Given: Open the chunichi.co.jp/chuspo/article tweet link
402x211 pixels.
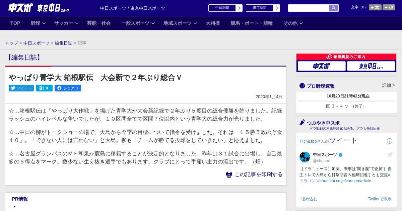Looking at the screenshot, I should point(347,181).
